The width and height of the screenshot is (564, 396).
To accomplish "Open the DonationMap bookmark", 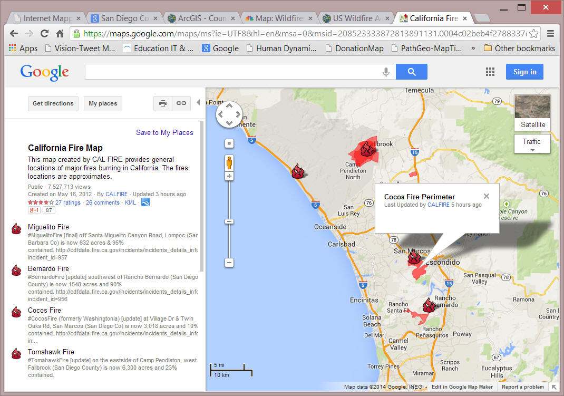I will point(354,48).
